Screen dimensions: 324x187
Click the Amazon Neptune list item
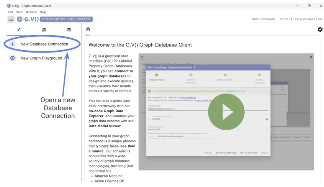point(108,176)
